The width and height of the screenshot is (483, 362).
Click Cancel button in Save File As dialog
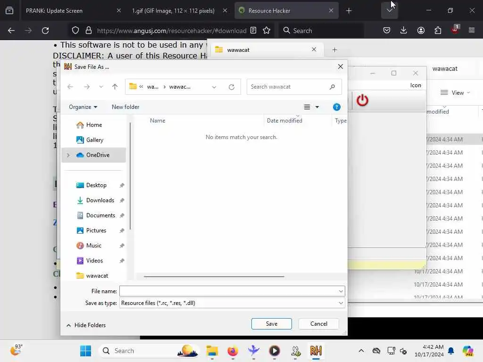[x=318, y=323]
